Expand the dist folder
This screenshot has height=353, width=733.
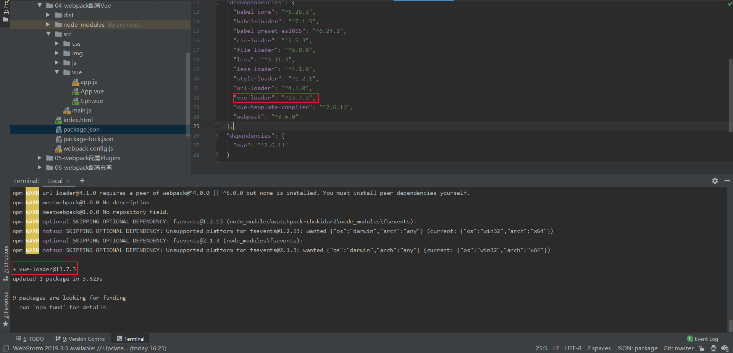[x=48, y=15]
